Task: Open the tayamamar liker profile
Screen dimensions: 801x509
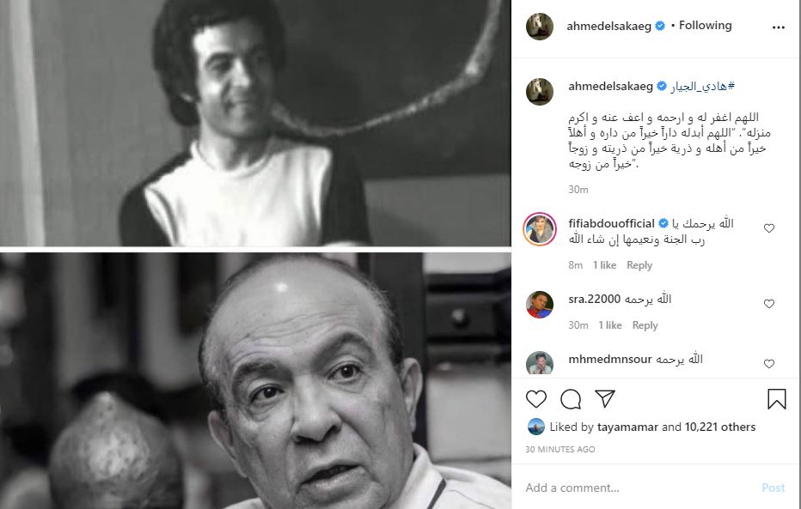Action: tap(628, 427)
